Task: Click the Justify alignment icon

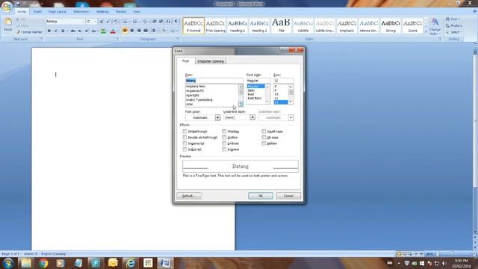Action: pyautogui.click(x=146, y=31)
